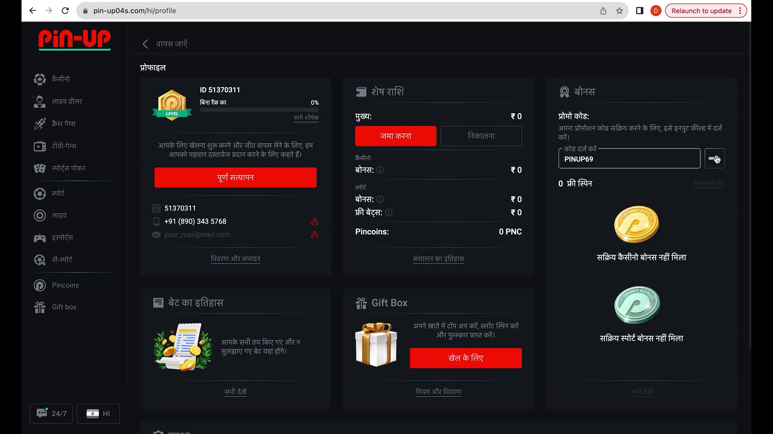Open the casino section icon in sidebar

coord(39,79)
